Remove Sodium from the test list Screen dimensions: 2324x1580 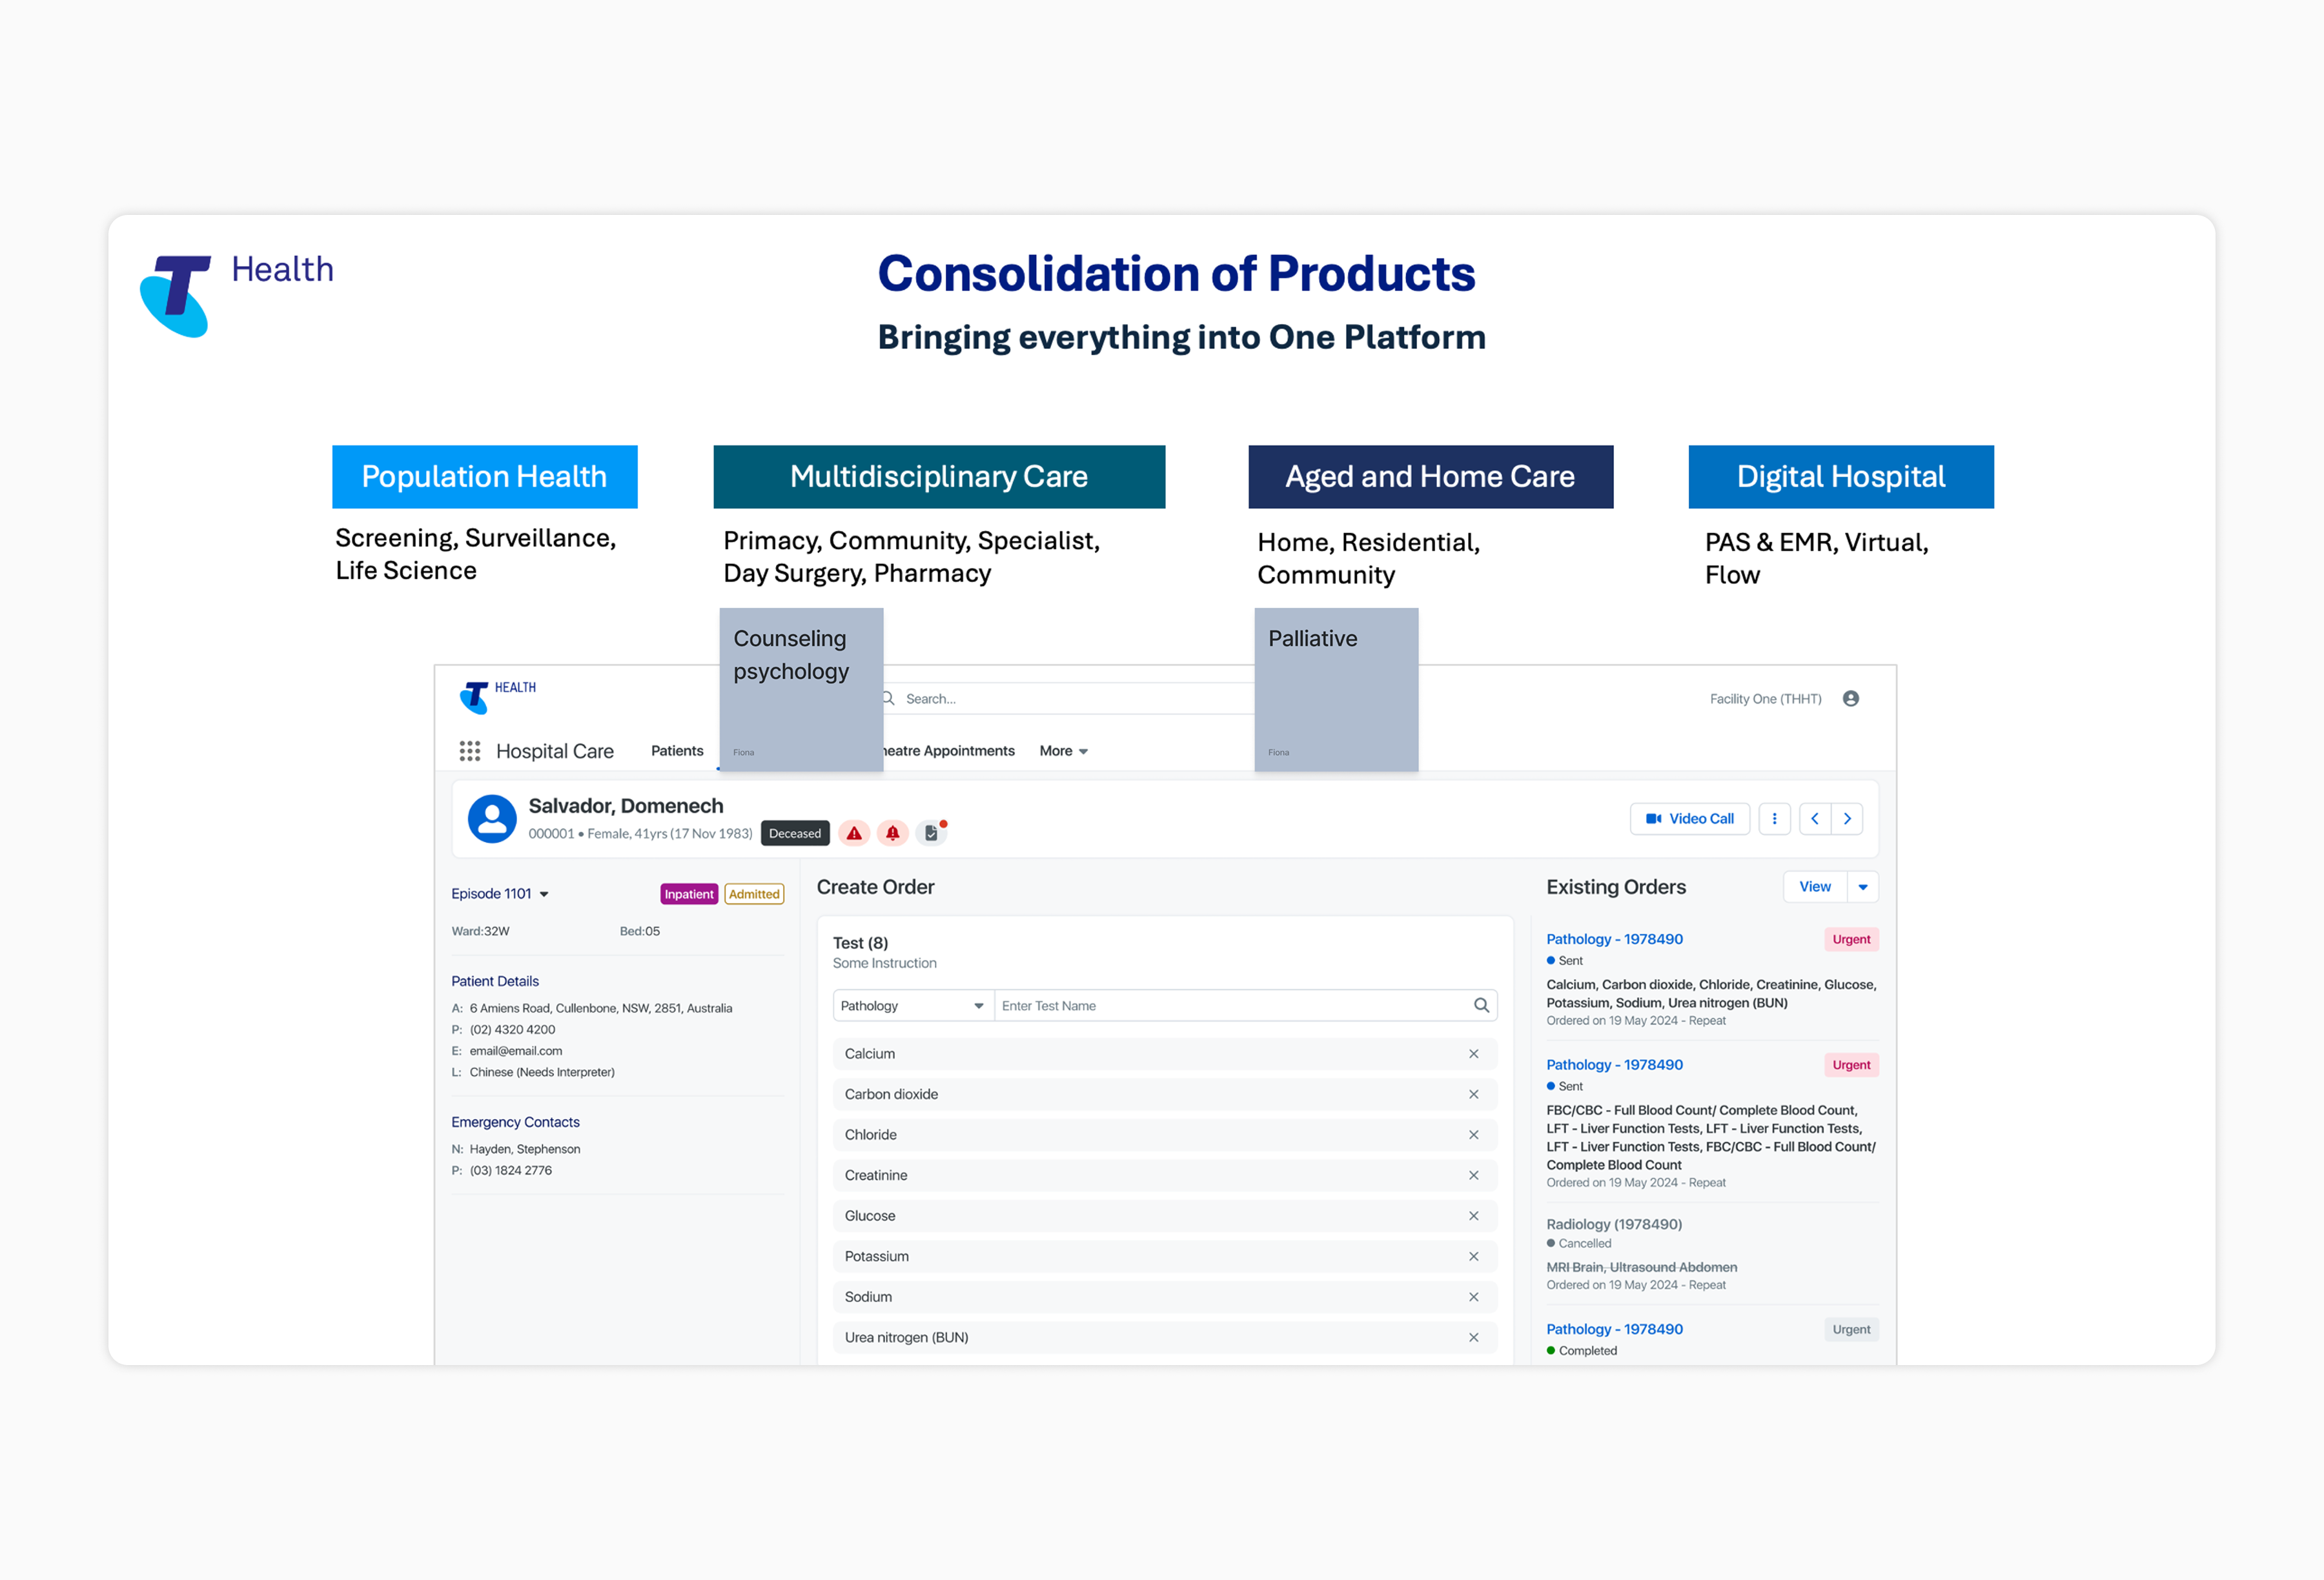click(1473, 1297)
